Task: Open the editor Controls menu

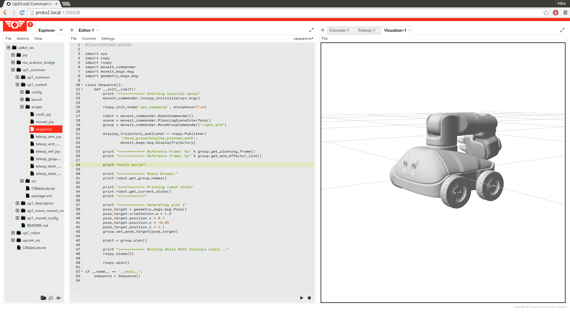Action: point(89,39)
